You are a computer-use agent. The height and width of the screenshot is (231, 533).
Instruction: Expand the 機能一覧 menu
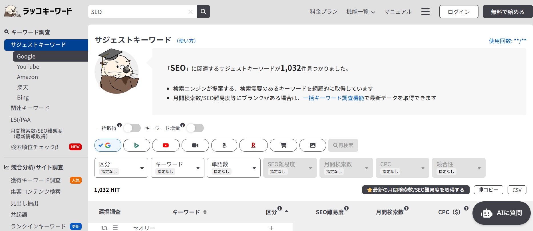[x=361, y=12]
